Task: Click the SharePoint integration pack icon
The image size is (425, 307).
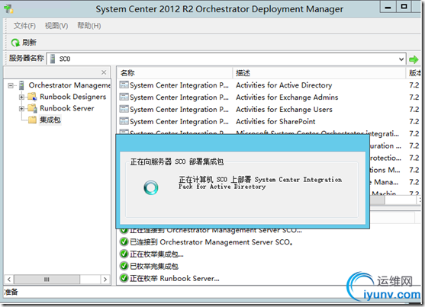Action: pyautogui.click(x=124, y=121)
